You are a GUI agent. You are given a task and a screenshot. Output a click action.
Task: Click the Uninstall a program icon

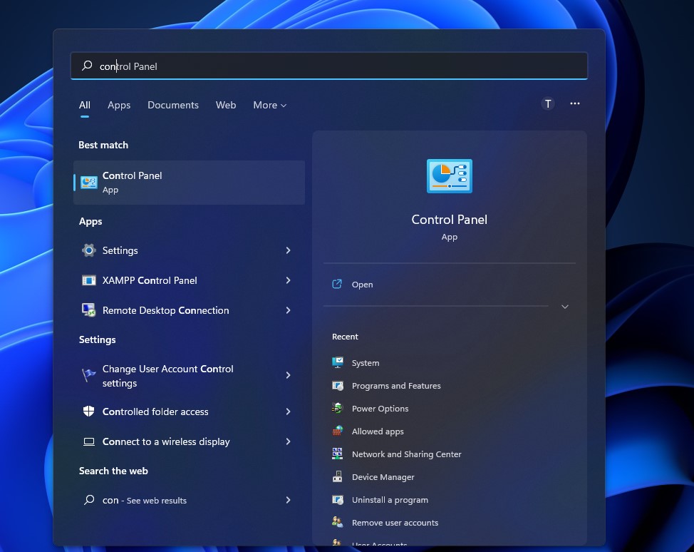[x=338, y=500]
